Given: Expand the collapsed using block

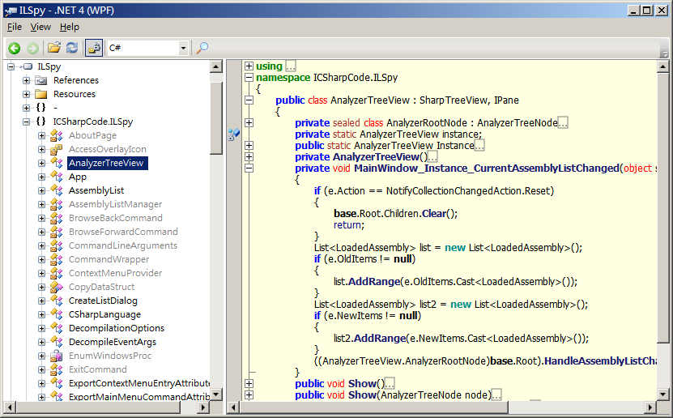Looking at the screenshot, I should (249, 66).
